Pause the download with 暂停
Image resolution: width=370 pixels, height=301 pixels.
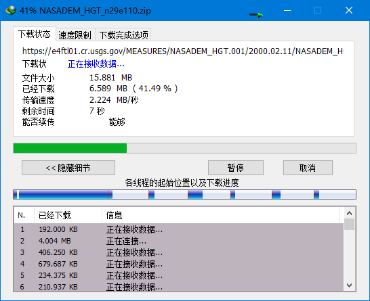pyautogui.click(x=236, y=168)
